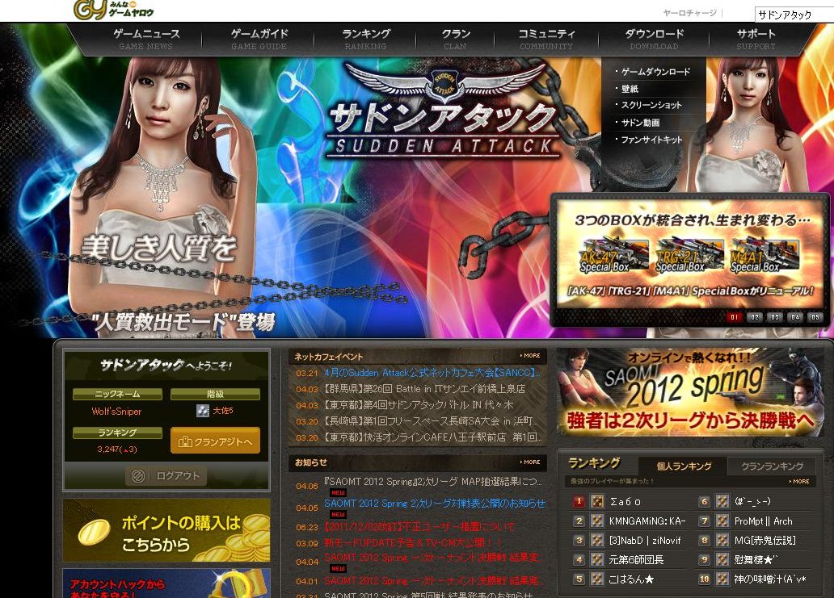This screenshot has width=834, height=598.
Task: Click rank 3 player [3]NabD | ziNovif
Action: (645, 541)
